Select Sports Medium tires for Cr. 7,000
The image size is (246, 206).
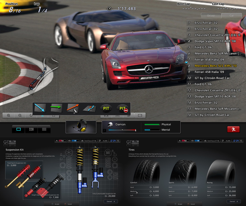pyautogui.click(x=183, y=191)
